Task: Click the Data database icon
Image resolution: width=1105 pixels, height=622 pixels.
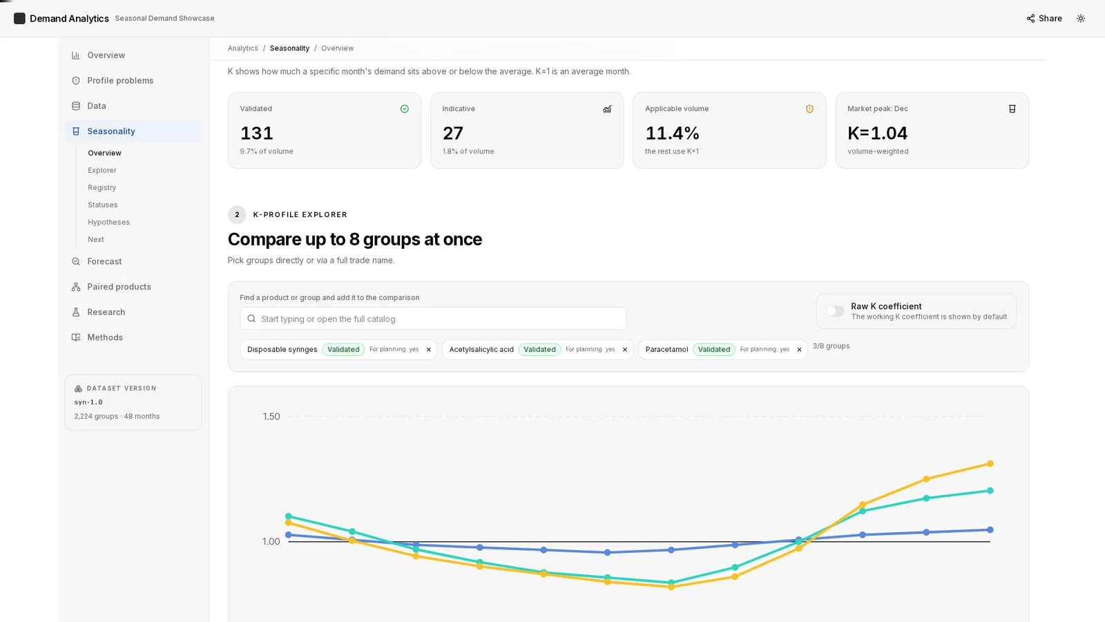Action: click(x=76, y=106)
